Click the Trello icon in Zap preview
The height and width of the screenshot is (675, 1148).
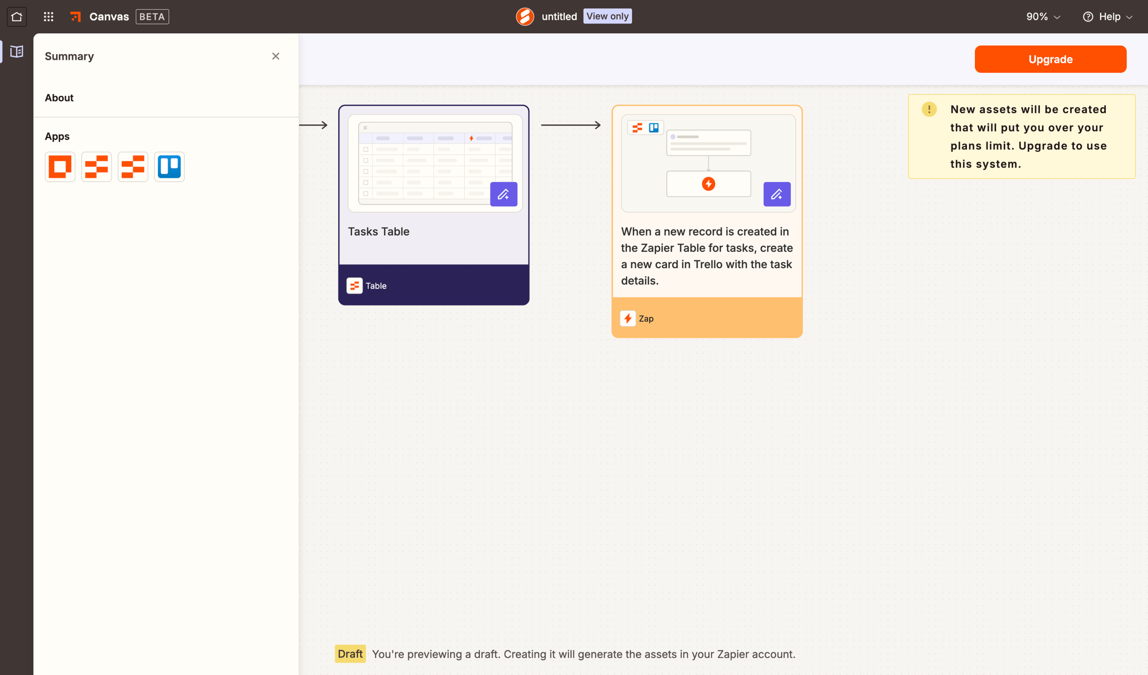tap(654, 128)
